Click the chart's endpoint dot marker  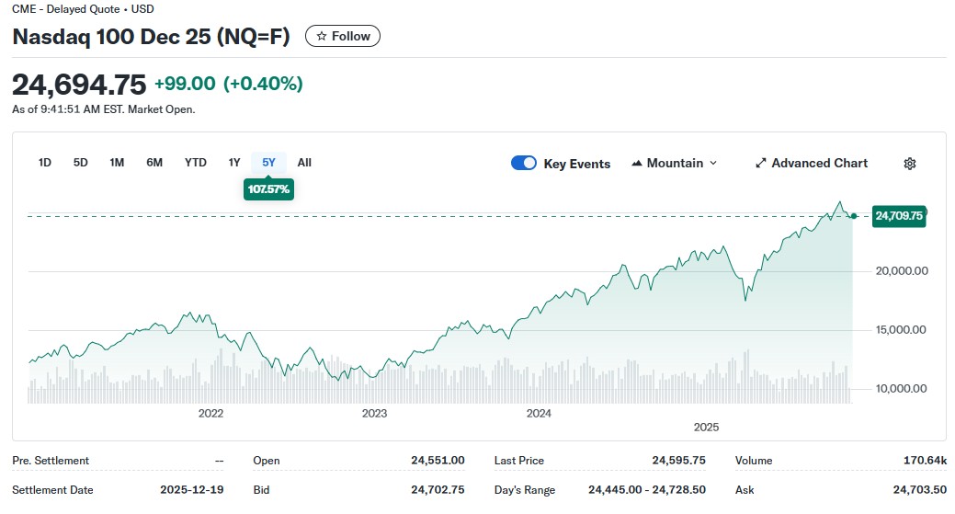(x=854, y=216)
